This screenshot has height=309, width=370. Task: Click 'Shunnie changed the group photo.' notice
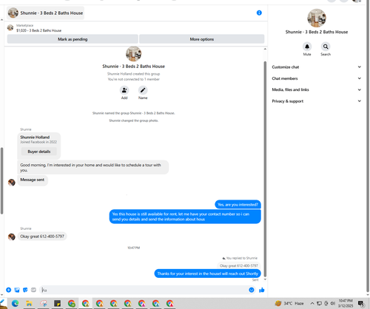tap(133, 120)
